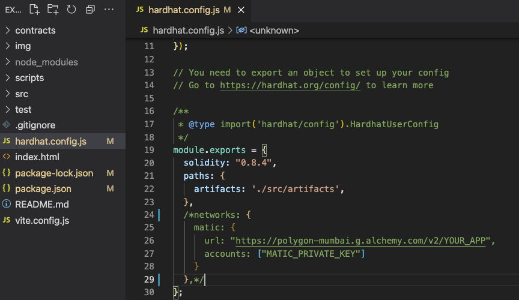This screenshot has height=300, width=519.
Task: Close the hardhat.config.js editor tab
Action: tap(241, 10)
